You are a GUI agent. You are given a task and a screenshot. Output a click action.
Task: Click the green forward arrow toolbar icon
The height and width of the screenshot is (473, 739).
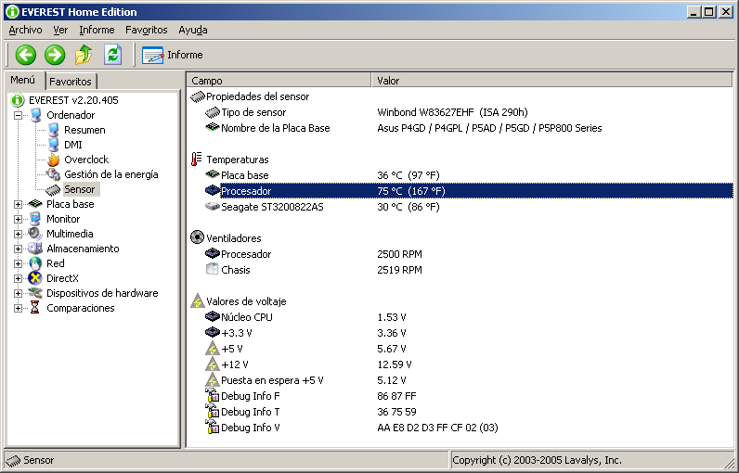click(x=55, y=55)
